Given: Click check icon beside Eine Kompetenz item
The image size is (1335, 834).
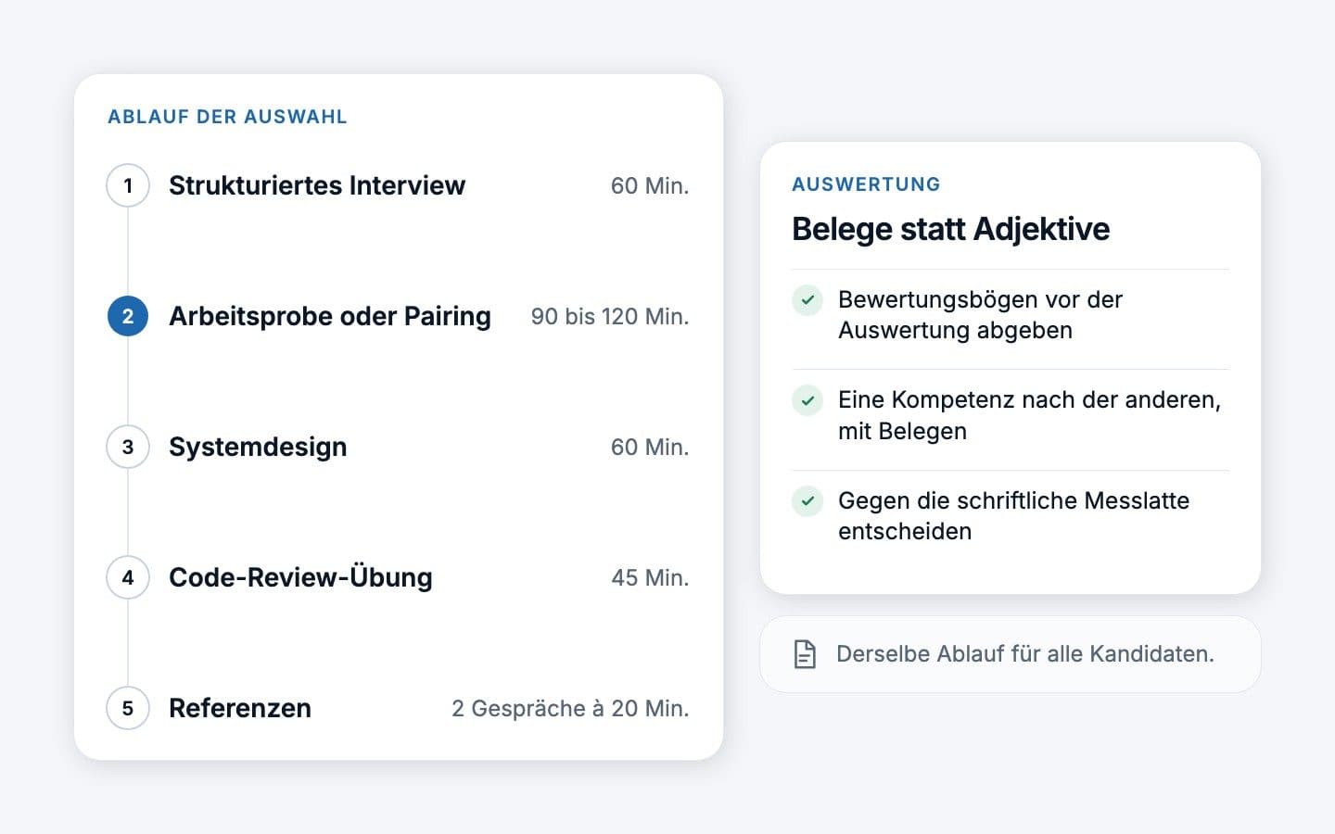Looking at the screenshot, I should click(807, 400).
